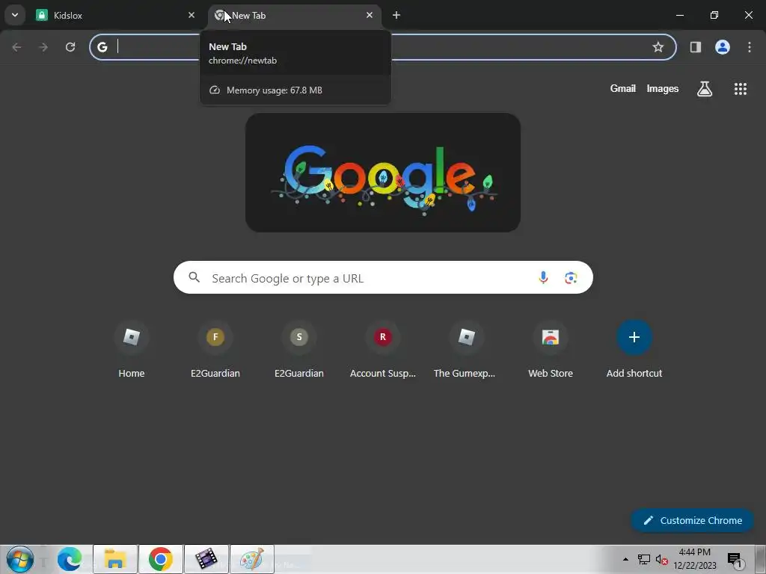766x574 pixels.
Task: Go forward using the forward arrow
Action: click(43, 47)
